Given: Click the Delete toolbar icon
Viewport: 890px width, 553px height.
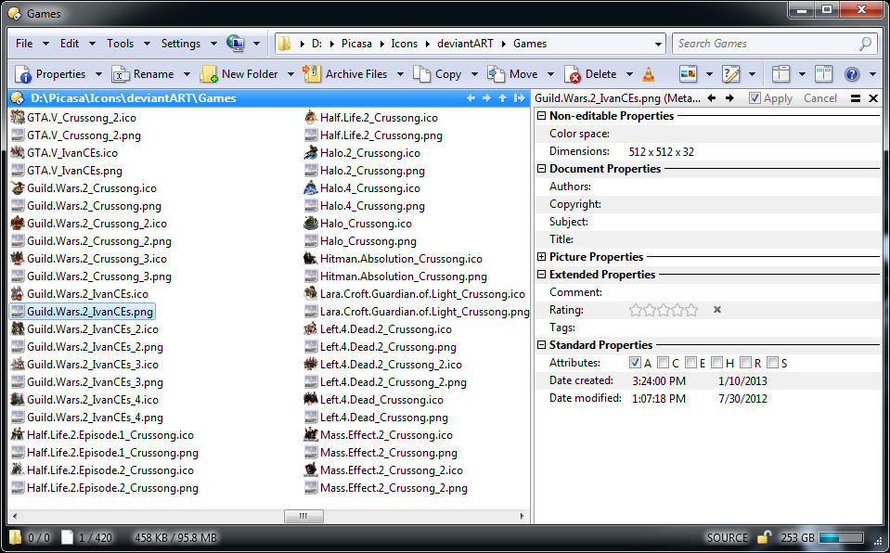Looking at the screenshot, I should click(572, 74).
